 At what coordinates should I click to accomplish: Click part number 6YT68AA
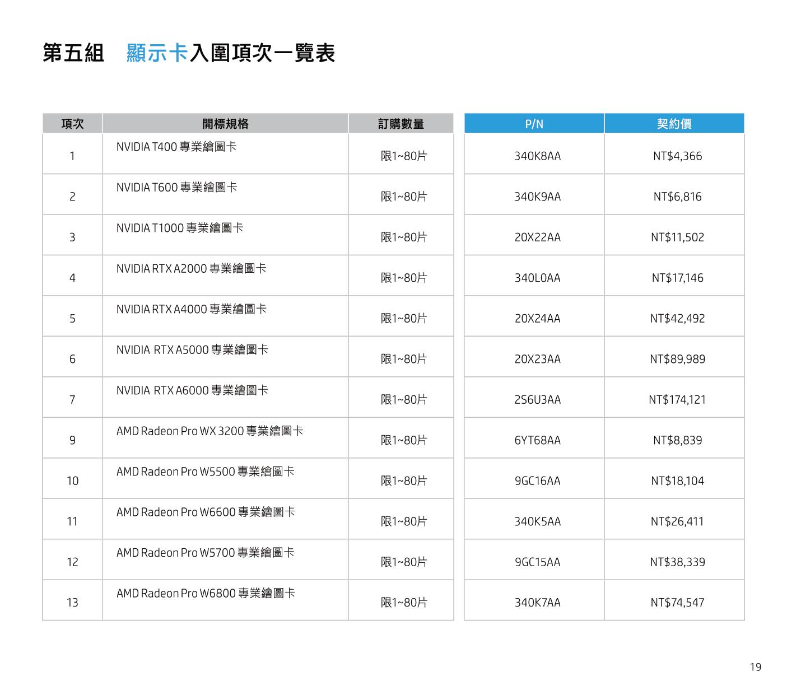point(537,441)
